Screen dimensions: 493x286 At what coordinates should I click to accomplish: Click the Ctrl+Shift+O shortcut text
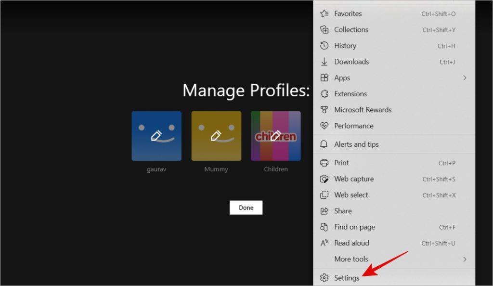point(438,14)
